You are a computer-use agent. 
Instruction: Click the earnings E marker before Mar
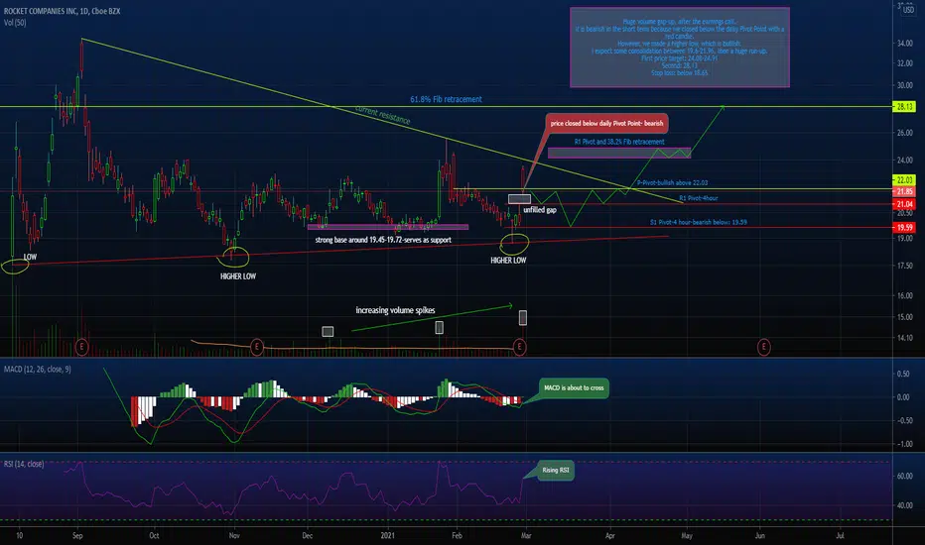(519, 347)
